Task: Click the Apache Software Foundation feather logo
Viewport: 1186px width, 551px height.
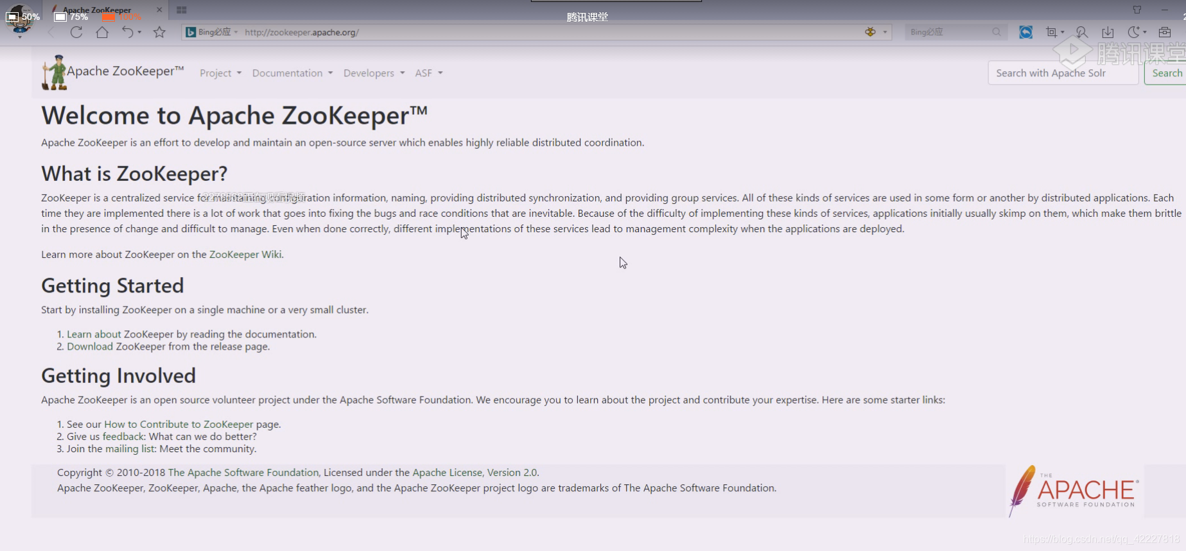Action: click(x=1074, y=491)
